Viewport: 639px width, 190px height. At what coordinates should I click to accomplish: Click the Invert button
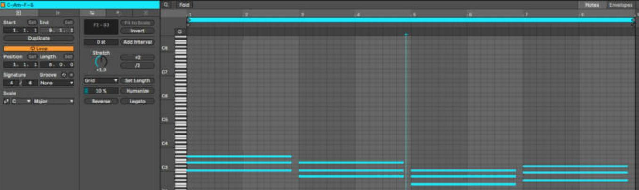[137, 31]
